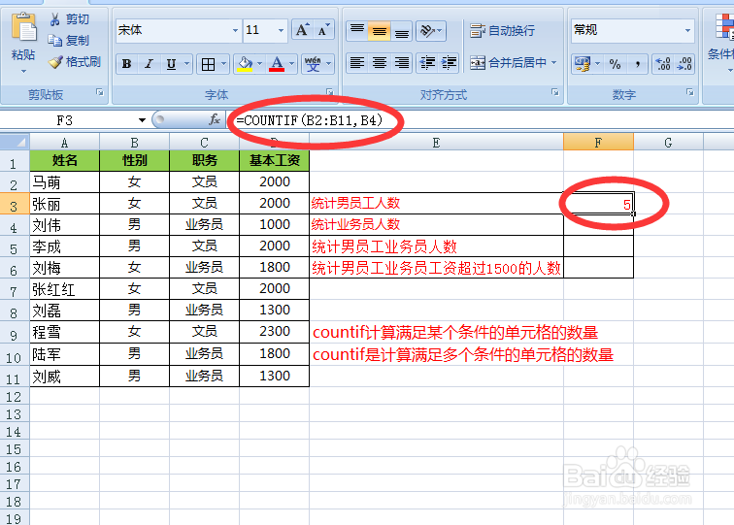Open the font color dropdown arrow
Image resolution: width=734 pixels, height=525 pixels.
291,64
